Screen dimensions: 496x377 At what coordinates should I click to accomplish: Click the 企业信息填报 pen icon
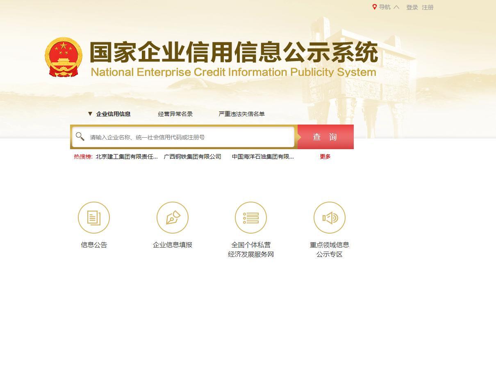coord(173,218)
